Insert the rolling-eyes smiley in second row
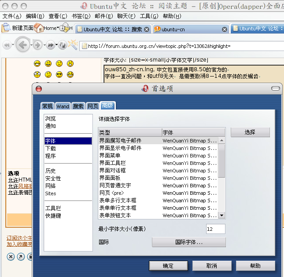The height and width of the screenshot is (277, 284). point(37,74)
